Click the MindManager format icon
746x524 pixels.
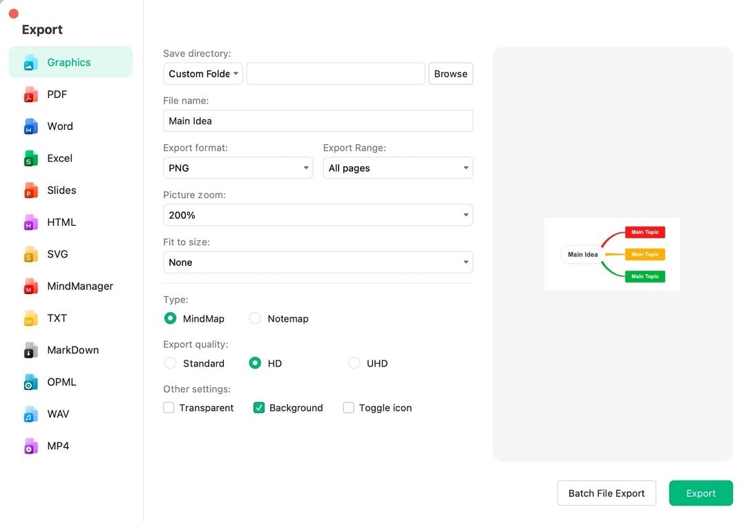(31, 286)
